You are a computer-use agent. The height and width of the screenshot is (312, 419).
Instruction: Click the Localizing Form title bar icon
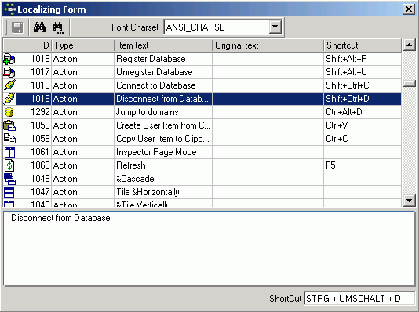[x=10, y=9]
